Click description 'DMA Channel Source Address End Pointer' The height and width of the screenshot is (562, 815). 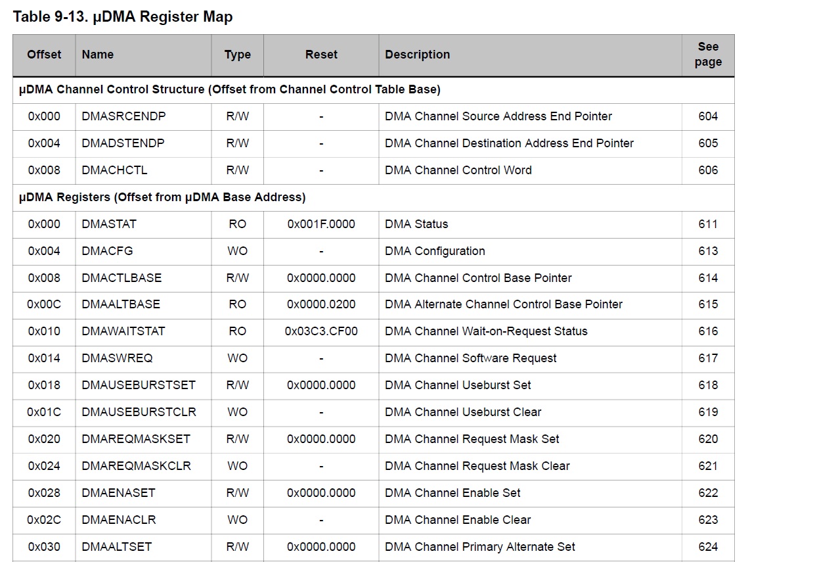click(498, 116)
